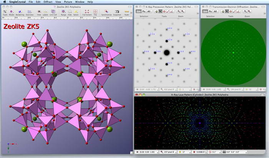Click rotate hand tool in Precession Pattern window
Viewport: 269px width, 158px height.
click(156, 11)
